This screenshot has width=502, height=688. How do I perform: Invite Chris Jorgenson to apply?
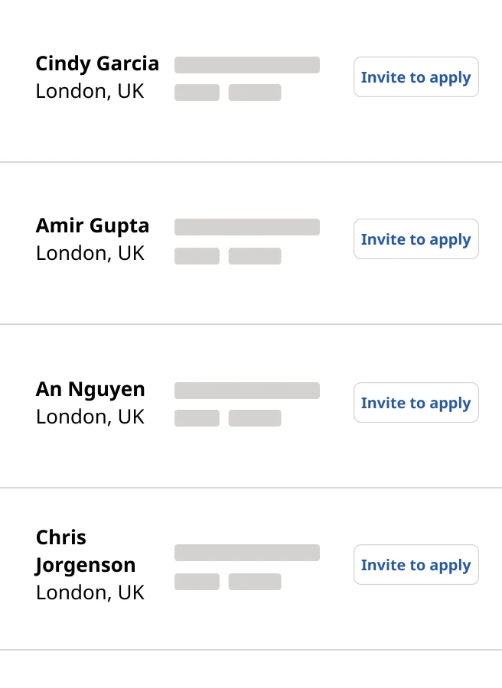pos(416,565)
